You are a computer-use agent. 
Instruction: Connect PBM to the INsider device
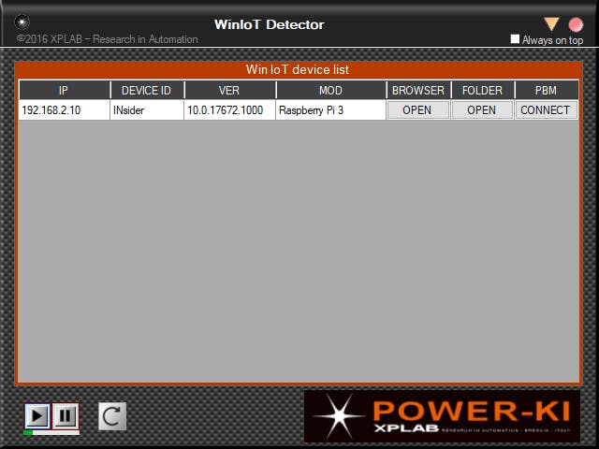click(x=546, y=110)
